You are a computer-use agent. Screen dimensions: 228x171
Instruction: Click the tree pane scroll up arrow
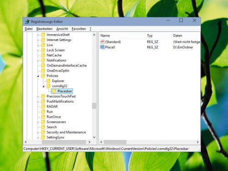(94, 35)
